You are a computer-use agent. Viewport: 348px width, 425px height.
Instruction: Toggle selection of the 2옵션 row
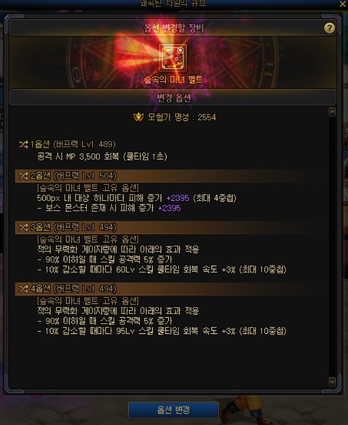(x=171, y=176)
